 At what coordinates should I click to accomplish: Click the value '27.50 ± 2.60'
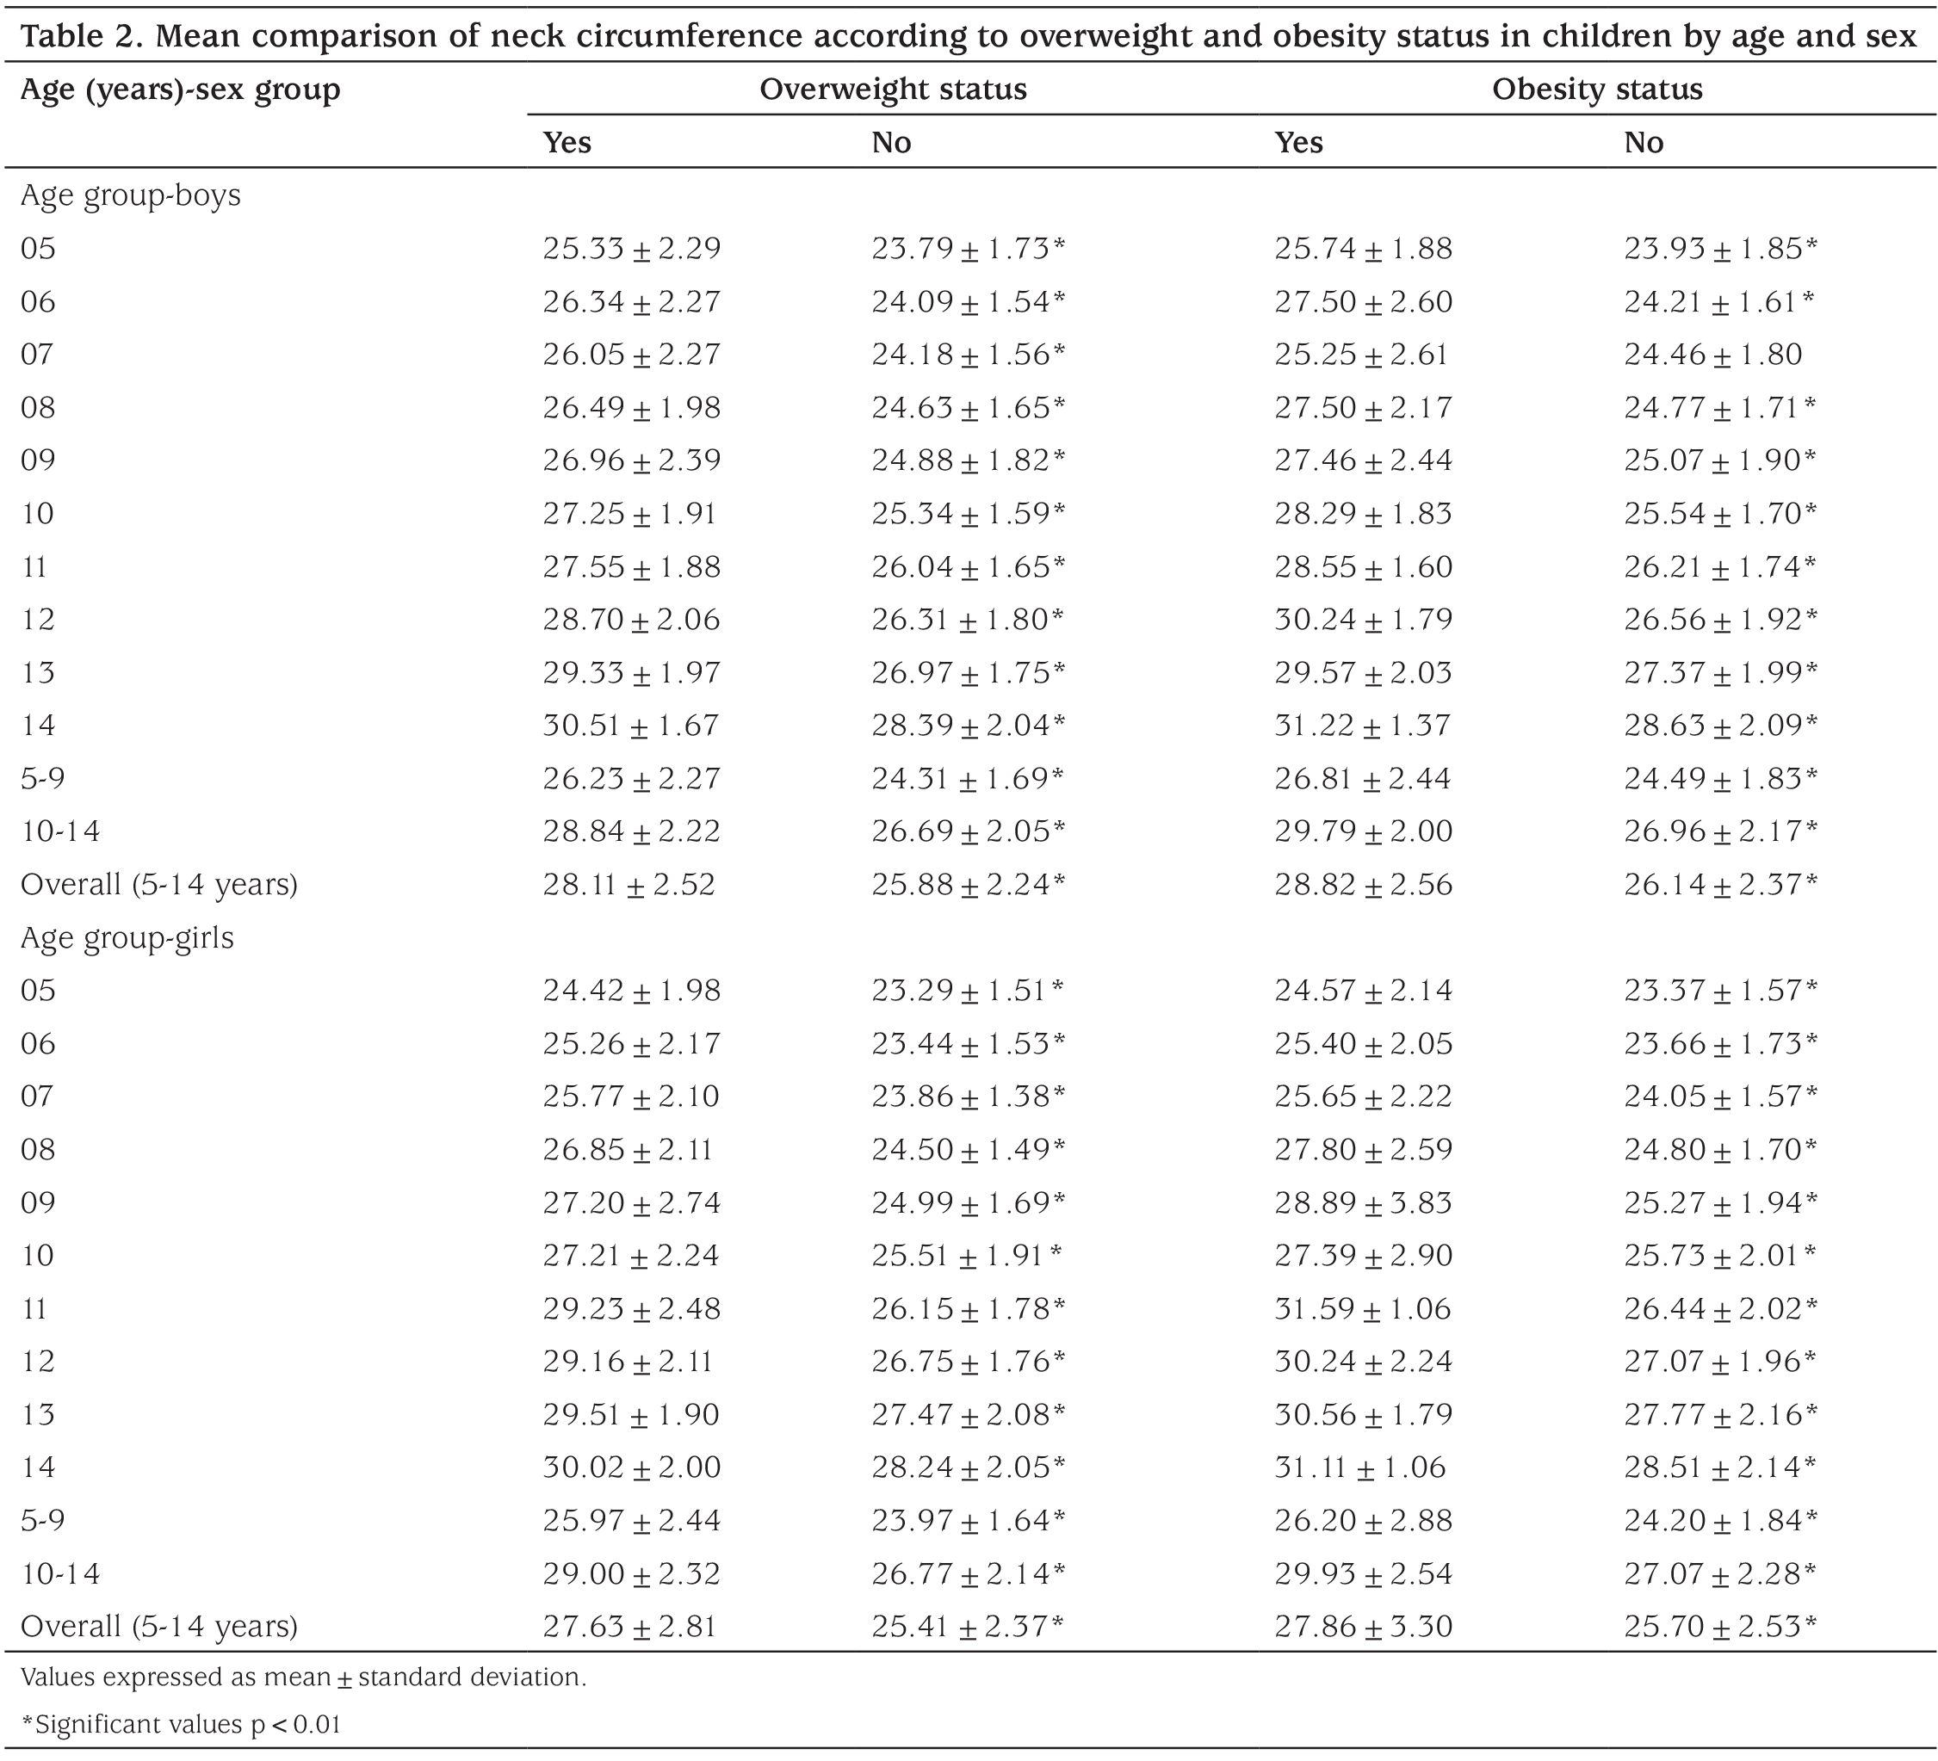(x=1363, y=302)
